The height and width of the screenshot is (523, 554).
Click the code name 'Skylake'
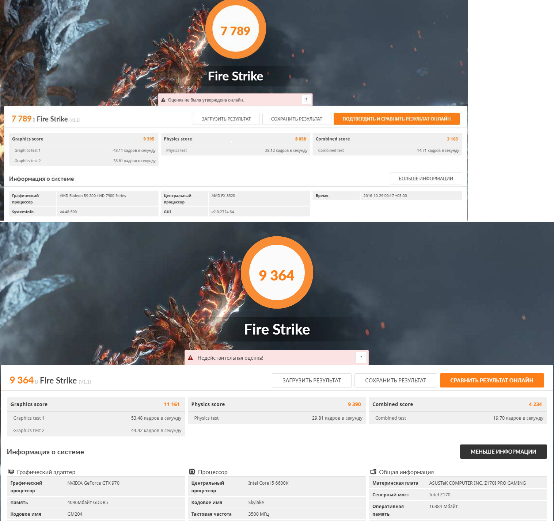[256, 502]
